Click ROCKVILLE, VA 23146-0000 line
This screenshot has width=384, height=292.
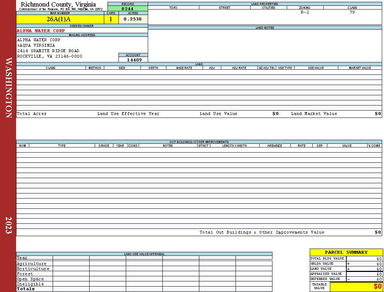[49, 56]
